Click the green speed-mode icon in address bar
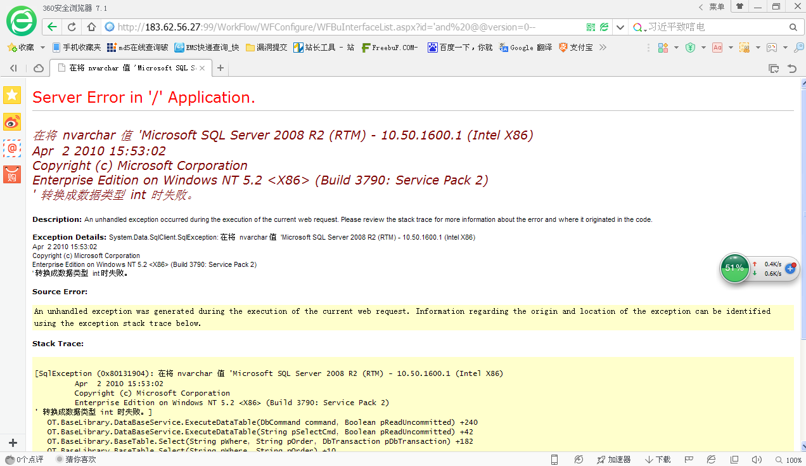Viewport: 806px width, 466px height. 604,27
